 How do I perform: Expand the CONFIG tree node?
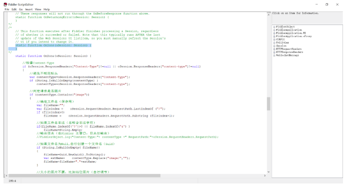point(274,39)
